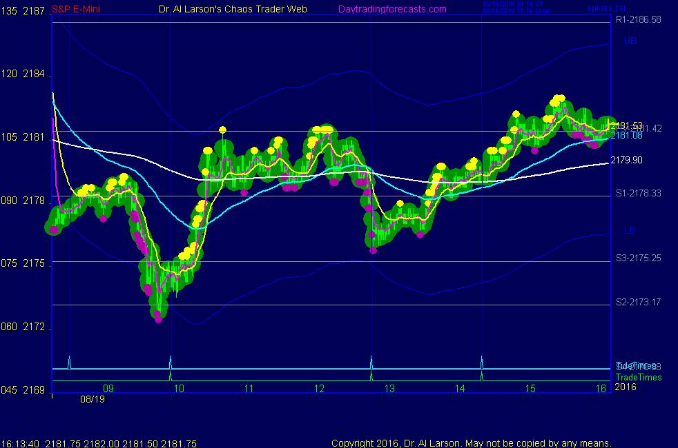This screenshot has height=448, width=678.
Task: Click the '15' hour axis label
Action: (x=530, y=389)
